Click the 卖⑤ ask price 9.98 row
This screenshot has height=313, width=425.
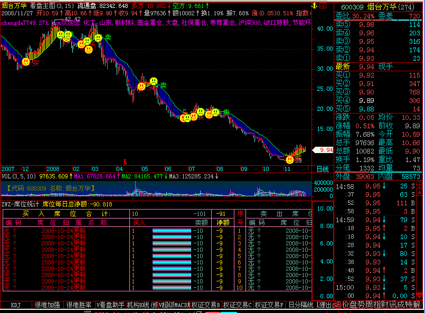[378, 25]
